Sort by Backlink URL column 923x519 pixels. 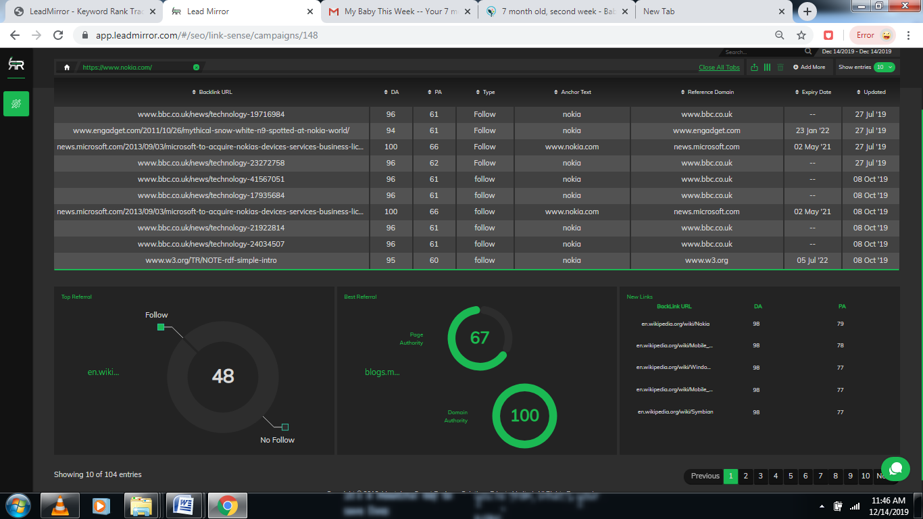click(x=212, y=92)
